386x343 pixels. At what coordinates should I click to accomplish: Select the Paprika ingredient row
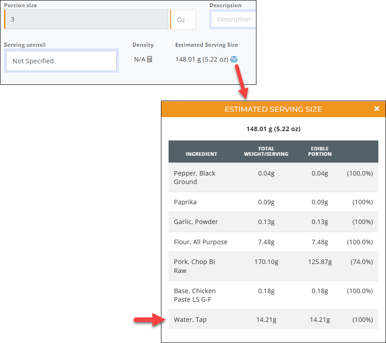pyautogui.click(x=273, y=202)
